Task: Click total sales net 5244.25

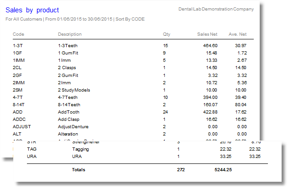Action: click(223, 170)
